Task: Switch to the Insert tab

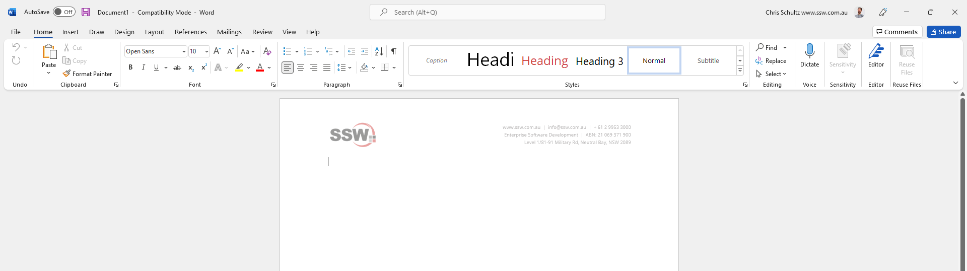Action: point(70,32)
